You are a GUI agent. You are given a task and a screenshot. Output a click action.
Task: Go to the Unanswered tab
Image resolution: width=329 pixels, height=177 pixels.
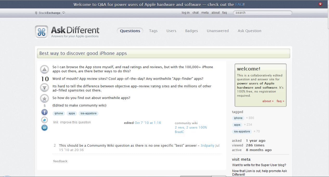pos(218,31)
